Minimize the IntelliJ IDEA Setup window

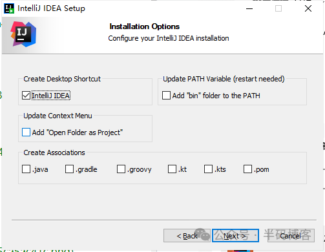point(249,8)
